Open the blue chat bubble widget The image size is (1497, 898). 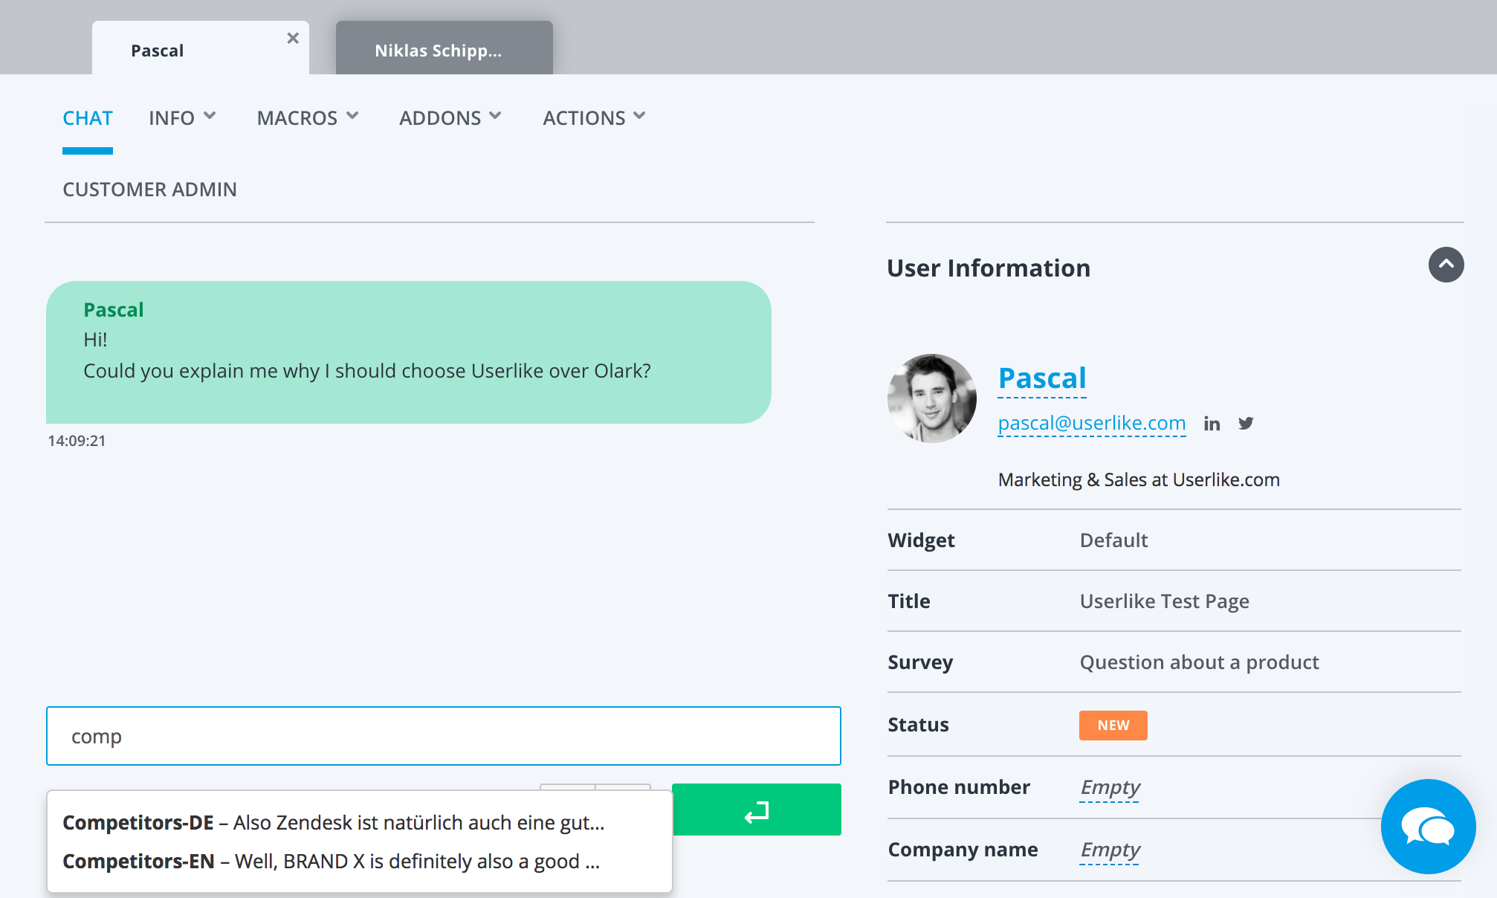pos(1428,826)
